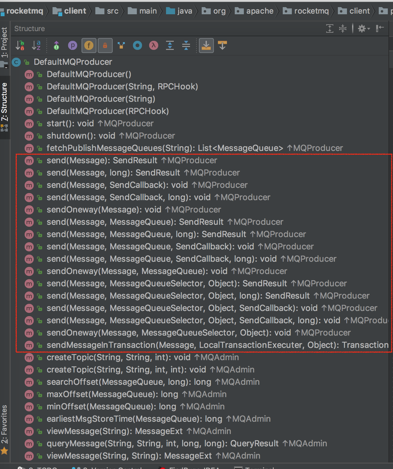Select sendOneway(Message): void method
Image resolution: width=393 pixels, height=469 pixels.
click(134, 210)
